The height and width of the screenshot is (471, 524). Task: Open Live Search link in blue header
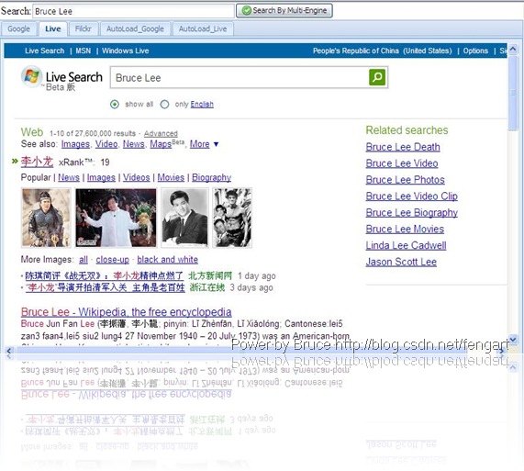click(44, 50)
